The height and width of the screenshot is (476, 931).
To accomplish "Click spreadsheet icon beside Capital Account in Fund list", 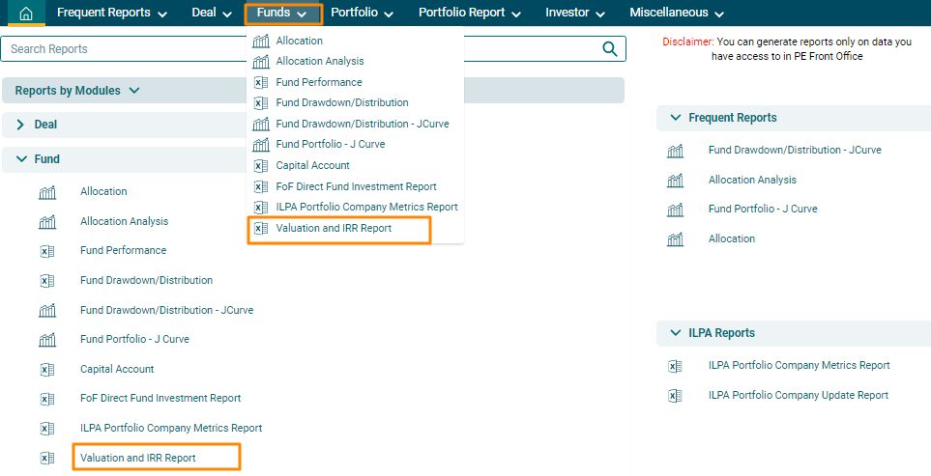I will [47, 370].
